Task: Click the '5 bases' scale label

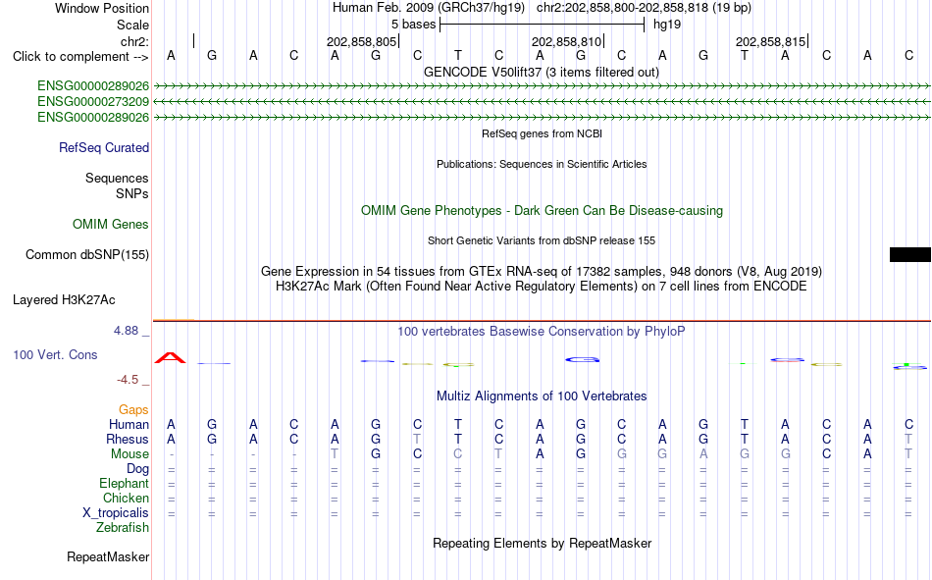Action: [x=413, y=25]
